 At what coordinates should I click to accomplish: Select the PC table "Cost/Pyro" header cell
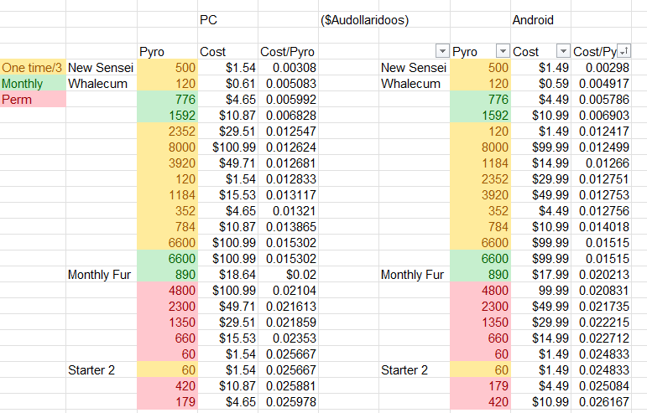[288, 51]
